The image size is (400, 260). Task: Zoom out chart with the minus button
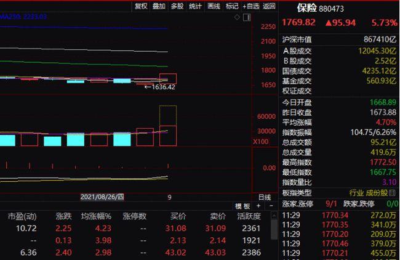click(271, 206)
